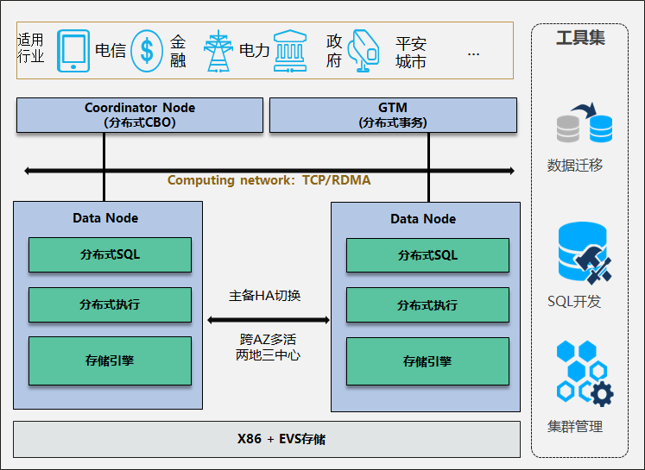
Task: Click the 两地三中心 text
Action: coord(269,355)
